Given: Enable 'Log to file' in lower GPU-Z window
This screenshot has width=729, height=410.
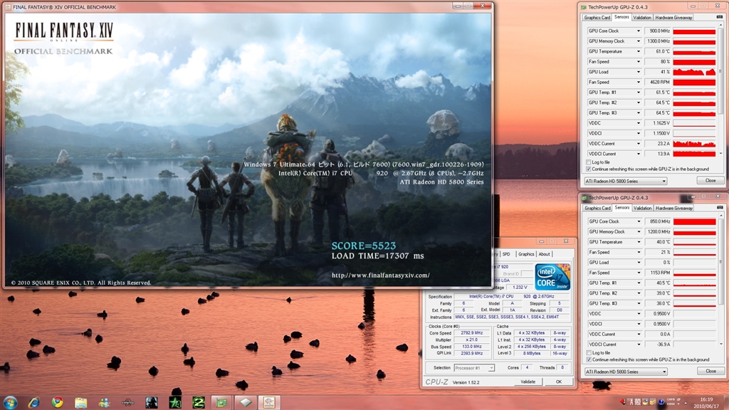Looking at the screenshot, I should coord(589,353).
